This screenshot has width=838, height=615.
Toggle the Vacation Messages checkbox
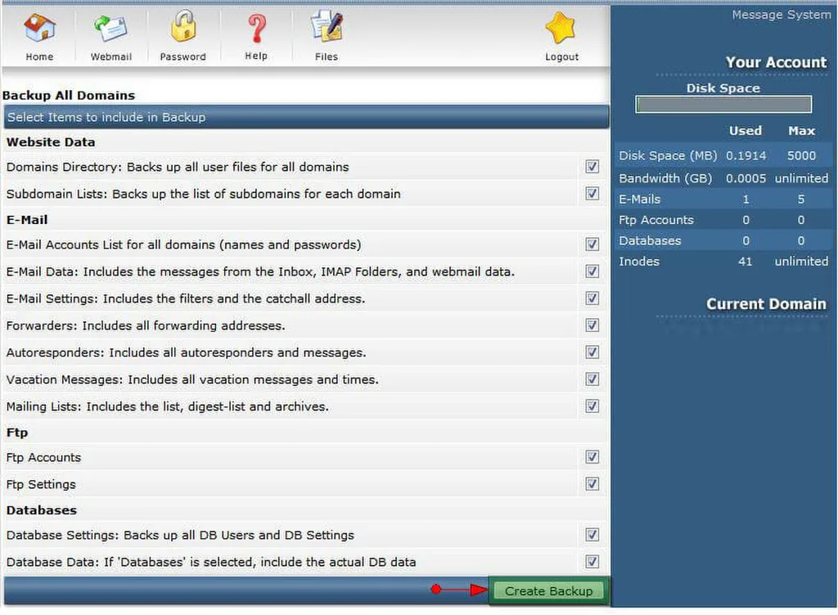[592, 379]
